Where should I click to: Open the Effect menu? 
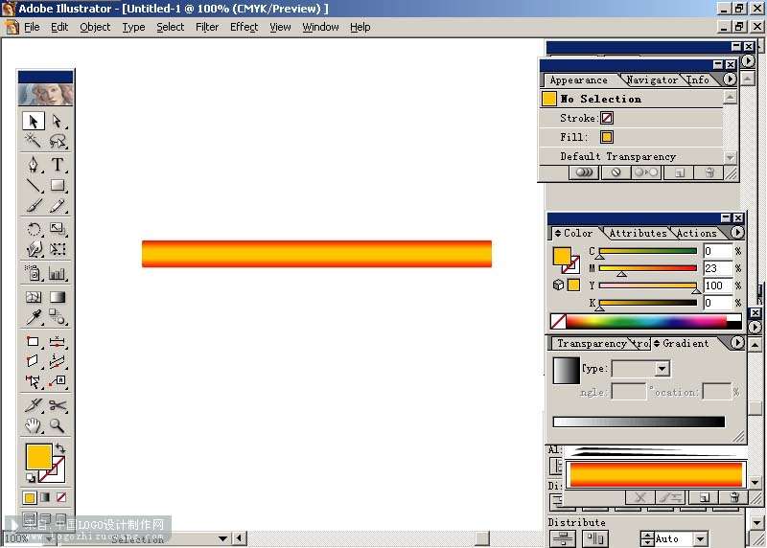244,27
